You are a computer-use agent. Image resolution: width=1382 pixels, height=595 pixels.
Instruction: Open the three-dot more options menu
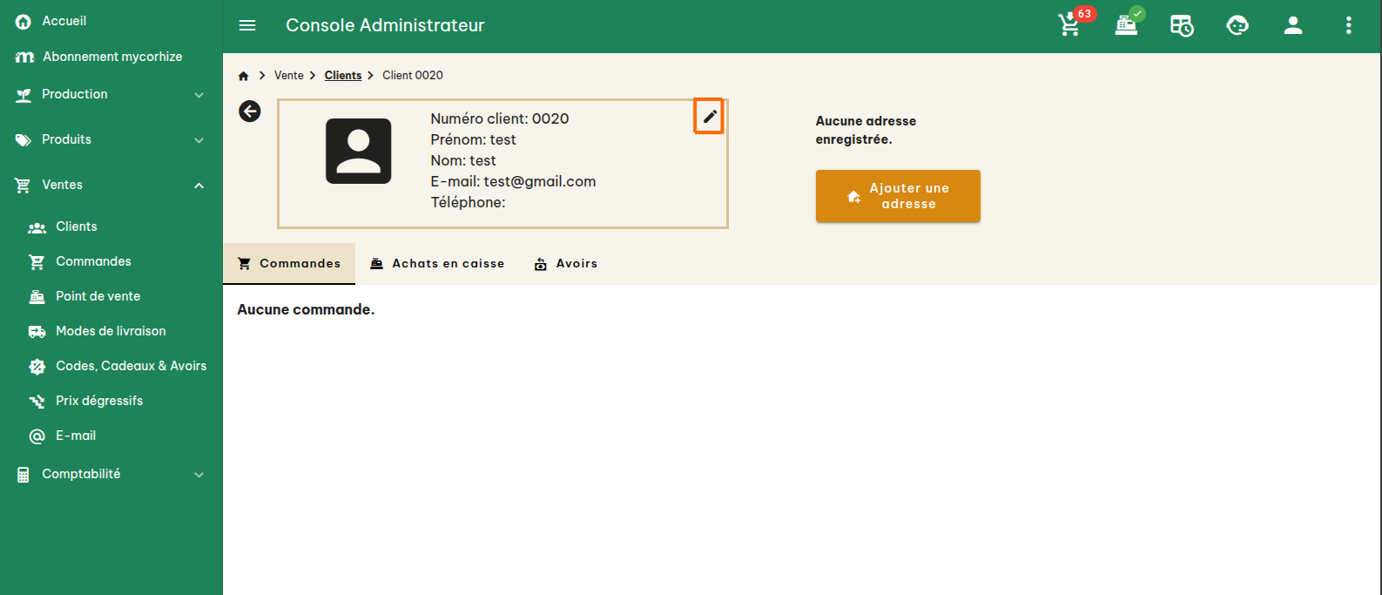tap(1348, 25)
